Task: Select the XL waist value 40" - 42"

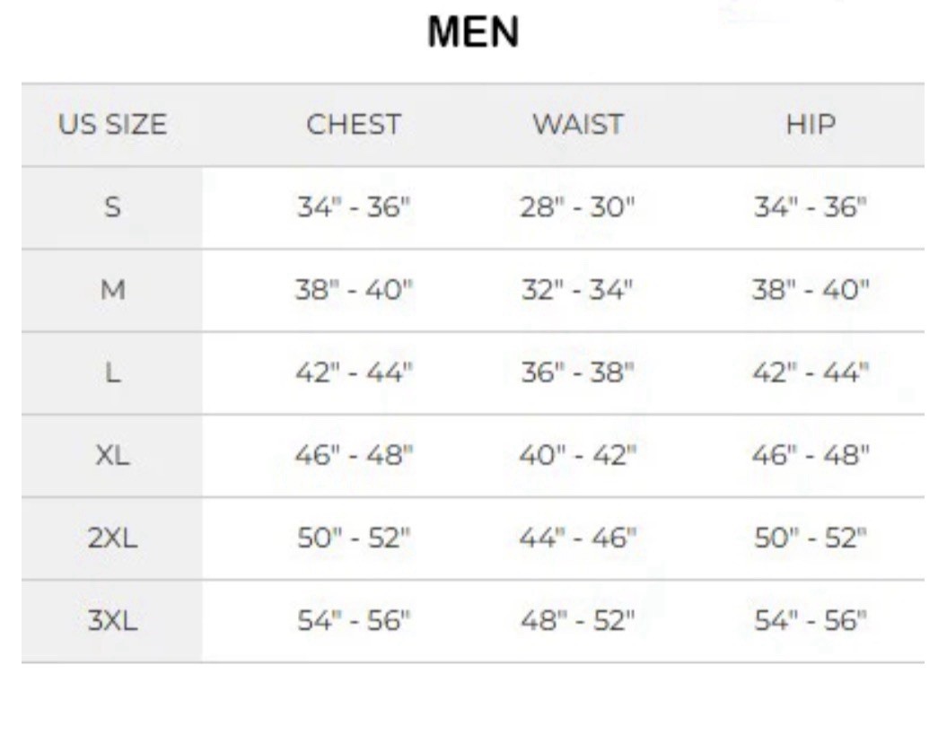Action: pyautogui.click(x=577, y=455)
